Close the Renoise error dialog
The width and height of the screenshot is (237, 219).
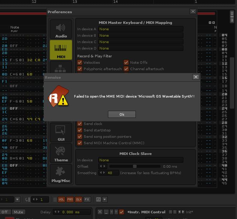[x=196, y=77]
